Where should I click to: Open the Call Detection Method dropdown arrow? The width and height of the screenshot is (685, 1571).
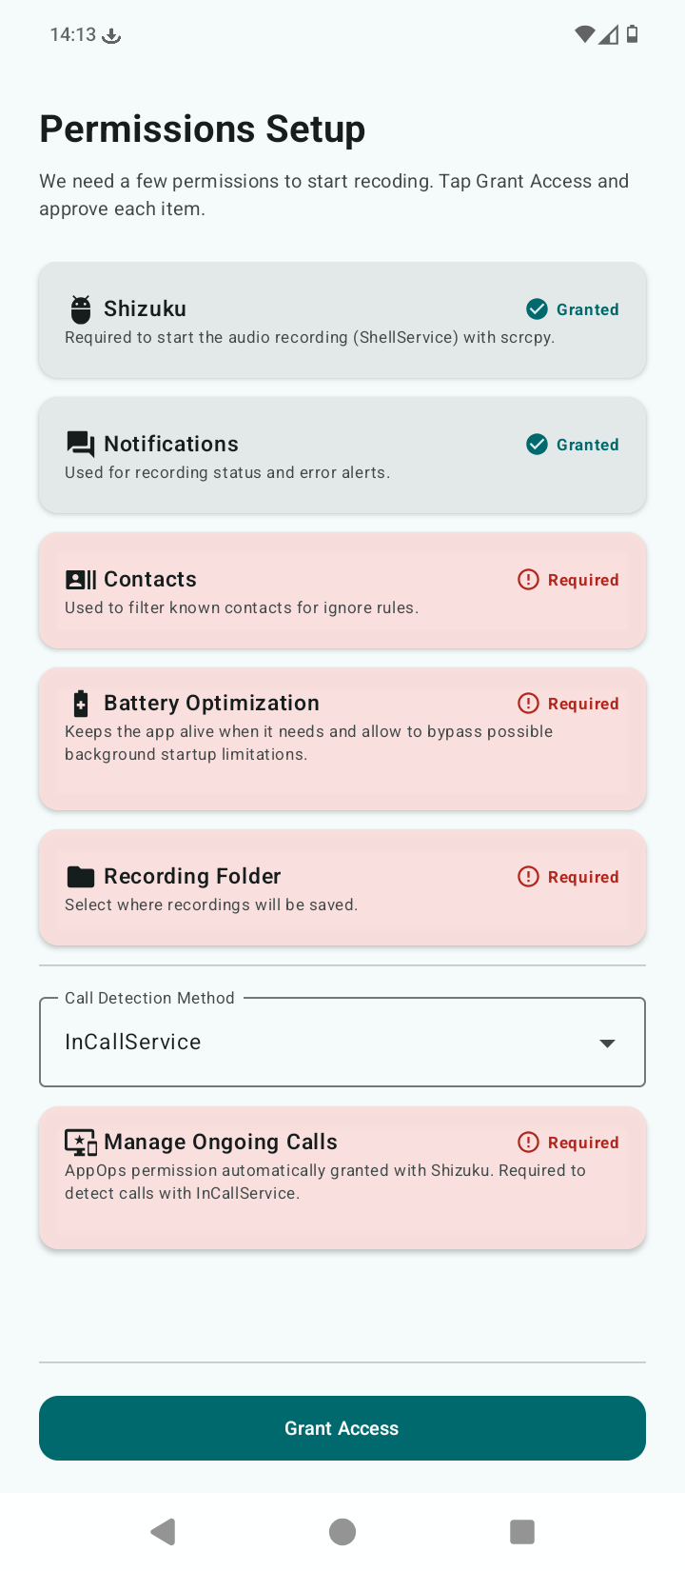pos(607,1044)
